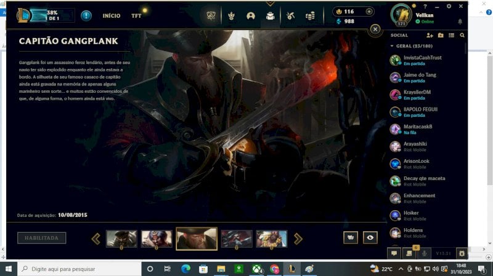This screenshot has width=493, height=276.
Task: Open the Store coins icon
Action: (x=310, y=16)
